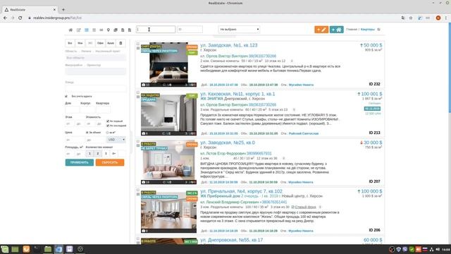Open the 'Квартиры' breadcrumb link
This screenshot has height=254, width=451.
click(x=368, y=30)
